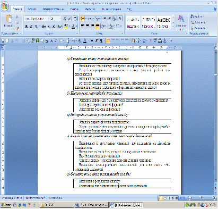
Task: Show paragraph marks with the pilcrow button
Action: (120, 19)
